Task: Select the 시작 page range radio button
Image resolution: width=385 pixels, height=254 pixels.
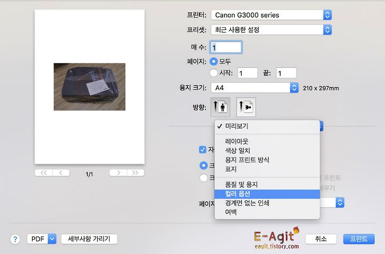Action: [213, 73]
